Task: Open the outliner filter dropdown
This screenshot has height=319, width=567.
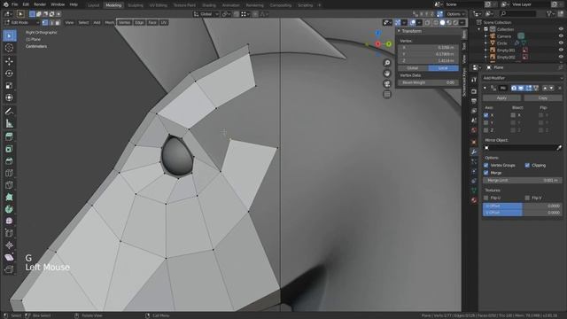Action: [x=551, y=14]
